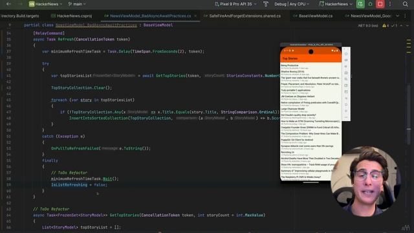Expand the hidden editor tabs chevron
This screenshot has height=233, width=414.
[x=397, y=16]
